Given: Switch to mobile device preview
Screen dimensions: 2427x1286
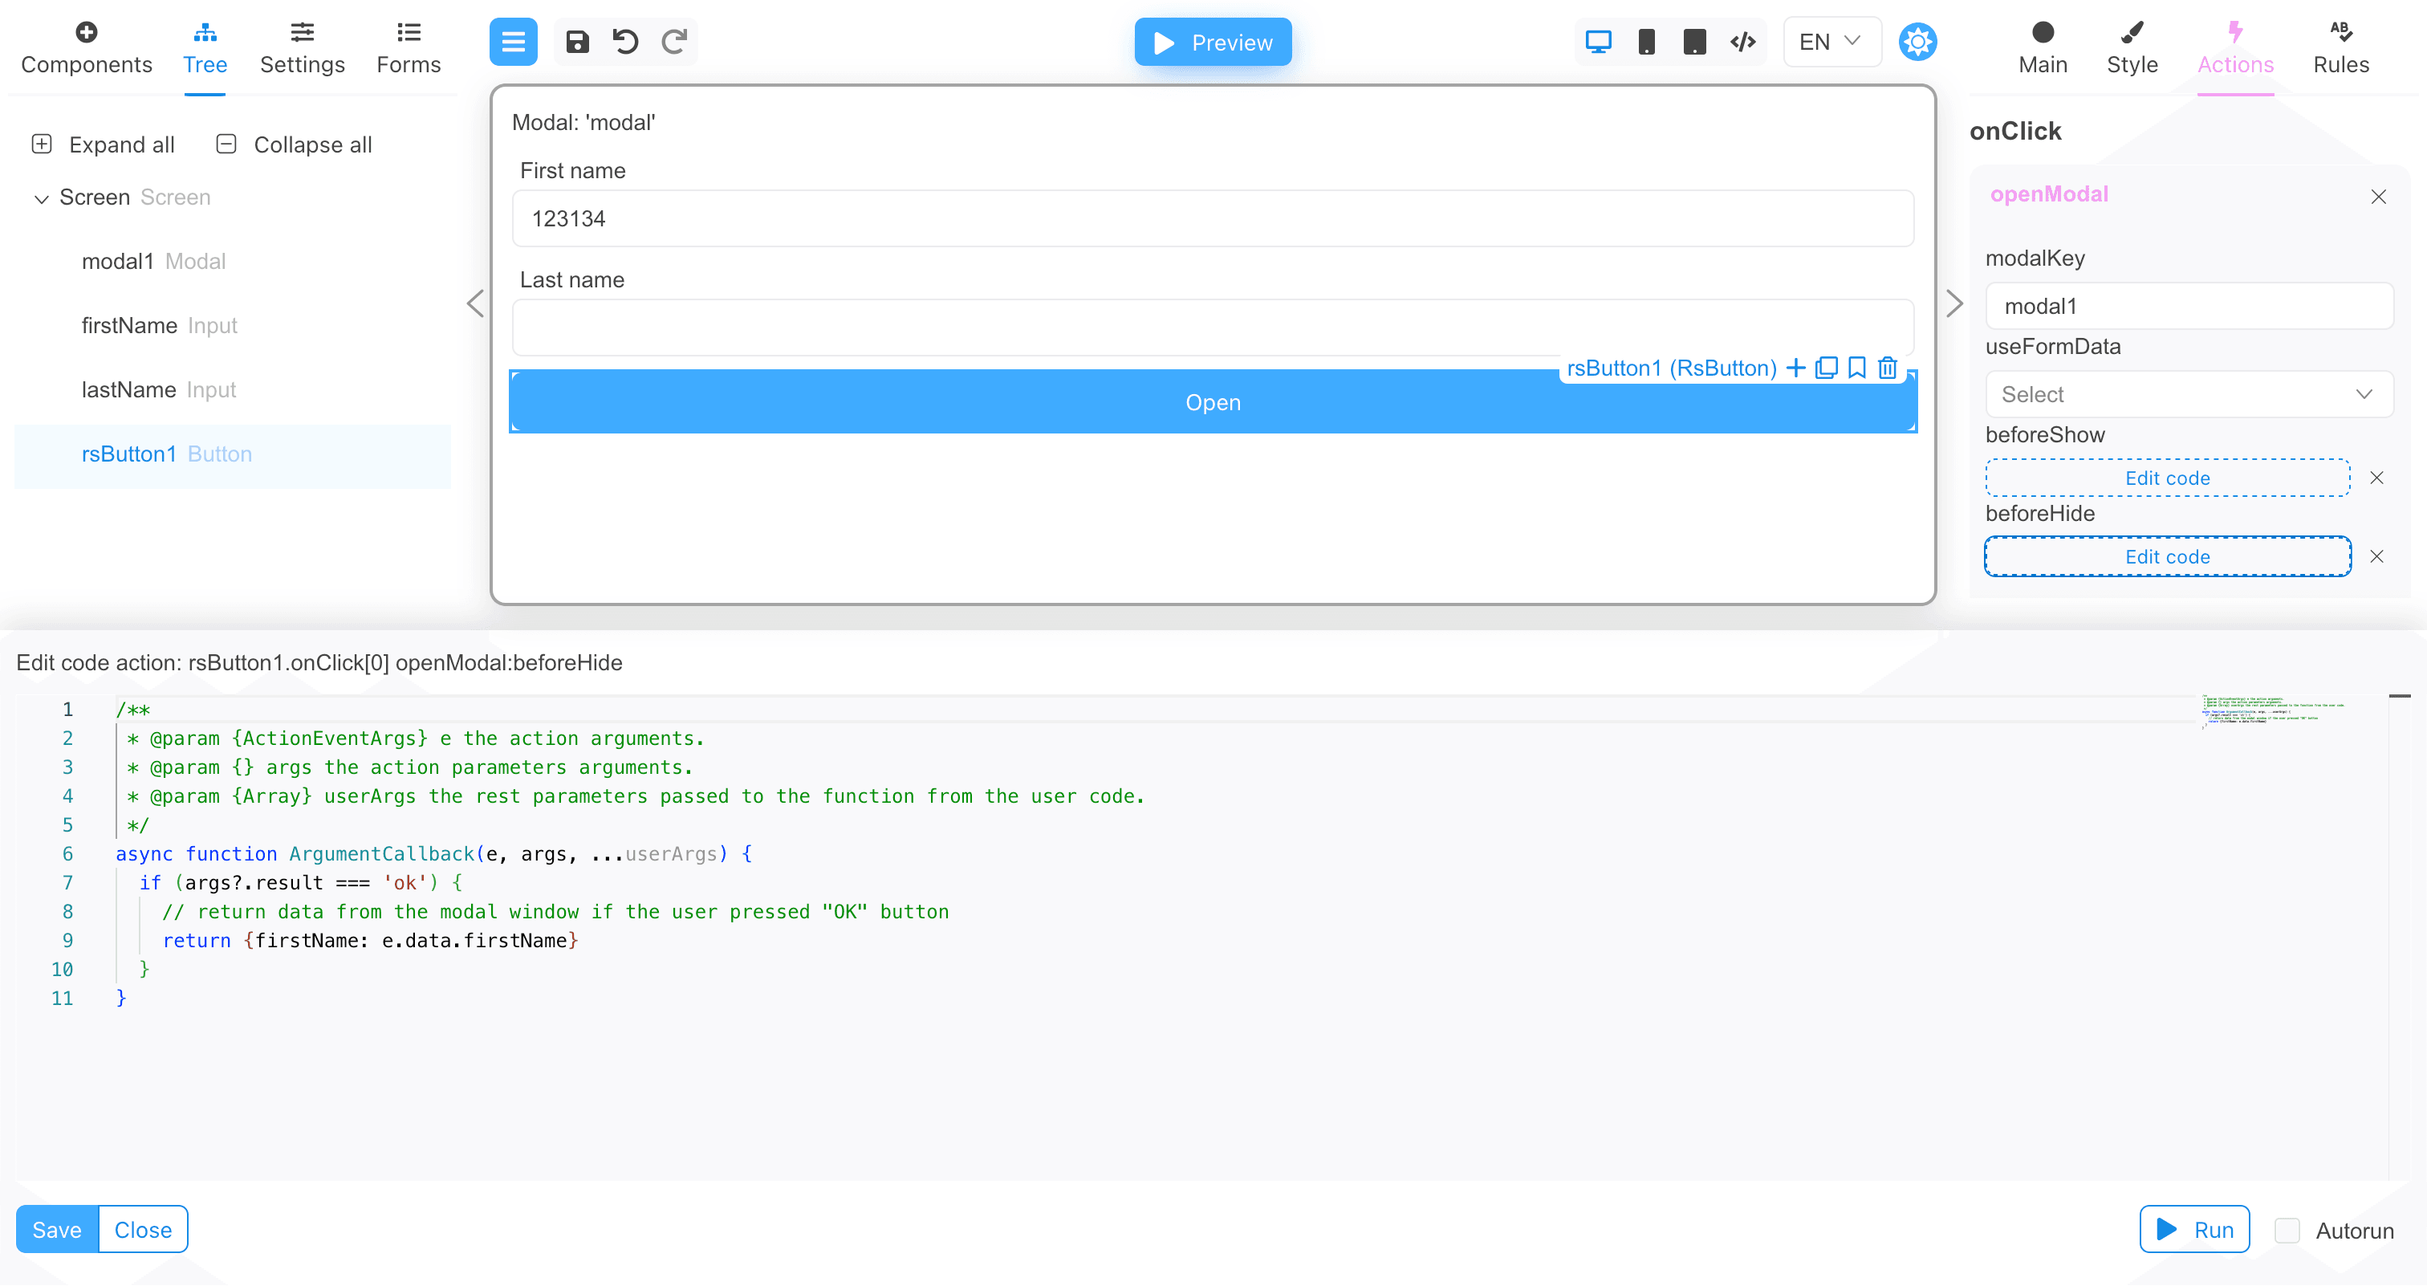Looking at the screenshot, I should coord(1647,42).
